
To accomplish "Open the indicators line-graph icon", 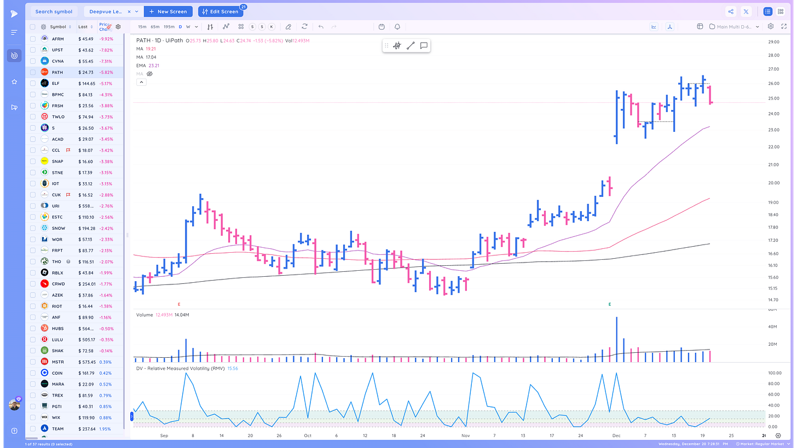I will pyautogui.click(x=226, y=26).
